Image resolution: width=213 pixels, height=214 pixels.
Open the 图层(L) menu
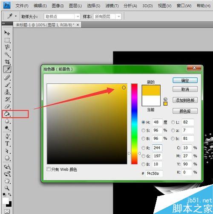coord(75,6)
